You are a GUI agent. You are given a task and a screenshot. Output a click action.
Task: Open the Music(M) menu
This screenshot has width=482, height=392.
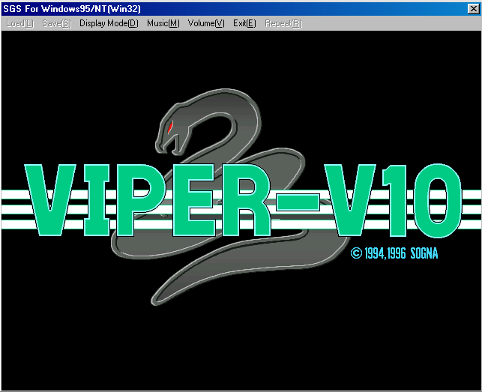(163, 23)
